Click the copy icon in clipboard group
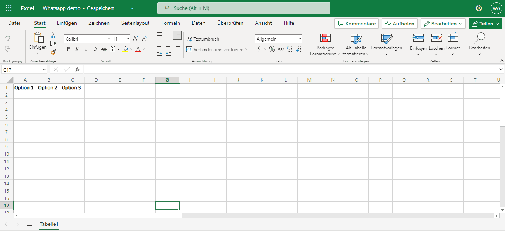505x231 pixels. [x=53, y=44]
